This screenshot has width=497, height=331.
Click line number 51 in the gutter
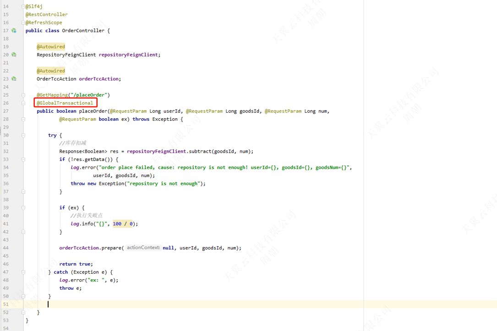(6, 304)
